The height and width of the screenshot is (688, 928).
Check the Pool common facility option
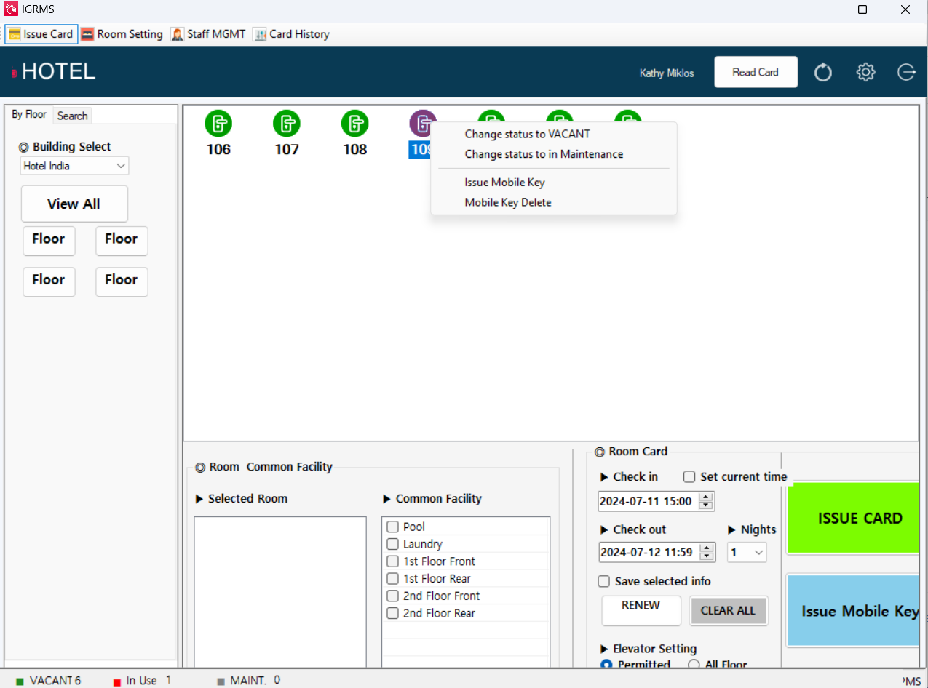[x=391, y=526]
